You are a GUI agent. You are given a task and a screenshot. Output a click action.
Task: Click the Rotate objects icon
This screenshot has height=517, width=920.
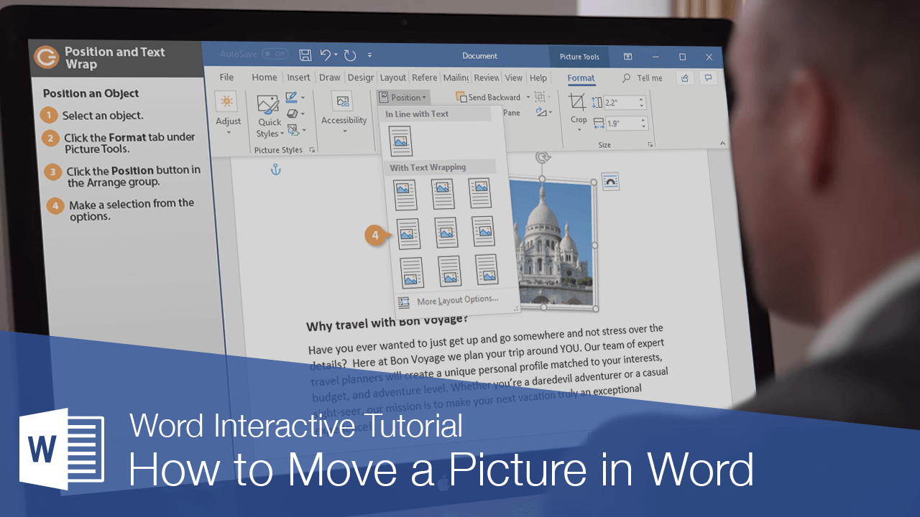[540, 112]
